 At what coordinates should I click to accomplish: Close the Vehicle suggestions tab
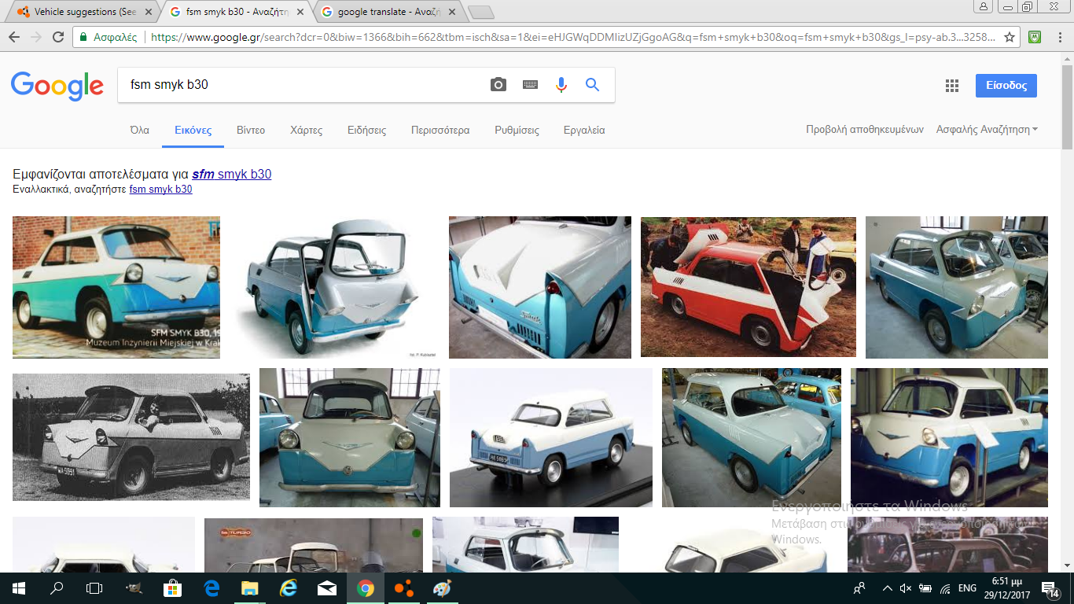pyautogui.click(x=149, y=12)
